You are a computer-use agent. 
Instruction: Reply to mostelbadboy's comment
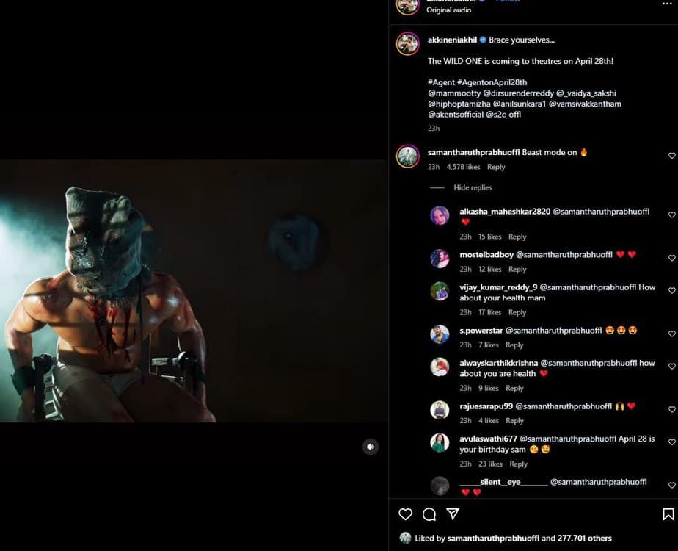(517, 269)
